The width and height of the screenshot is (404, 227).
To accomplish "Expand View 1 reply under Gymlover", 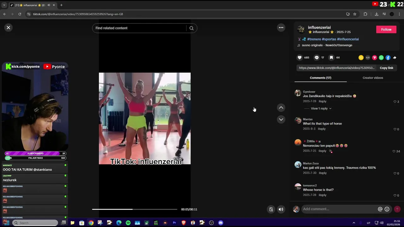I will 321,108.
